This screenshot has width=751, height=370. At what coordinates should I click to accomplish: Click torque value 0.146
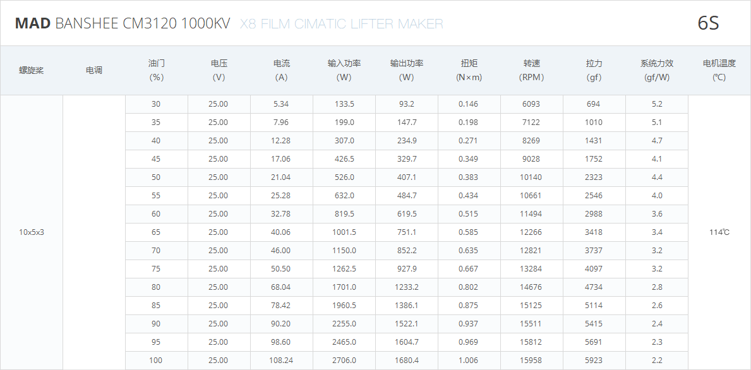469,104
